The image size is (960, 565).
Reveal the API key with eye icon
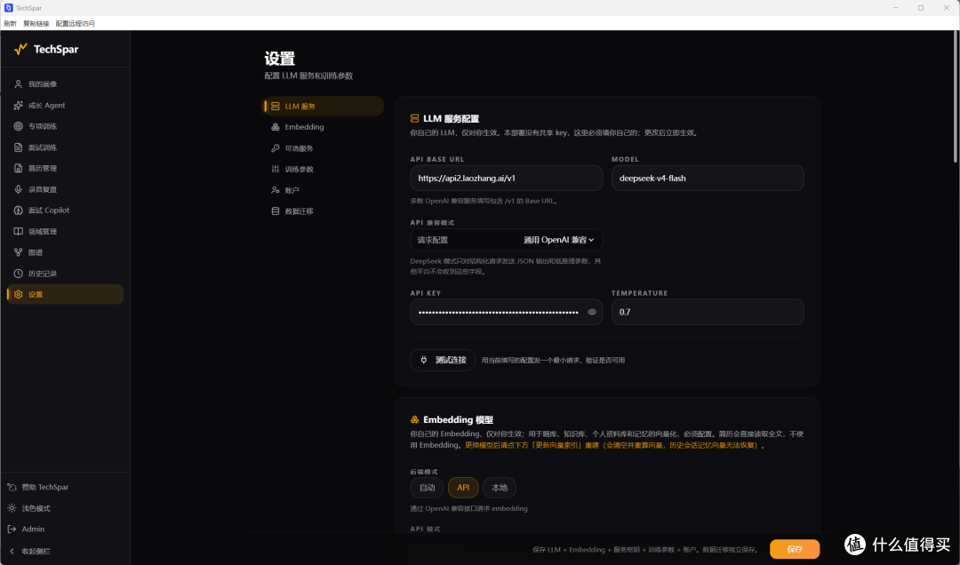592,312
